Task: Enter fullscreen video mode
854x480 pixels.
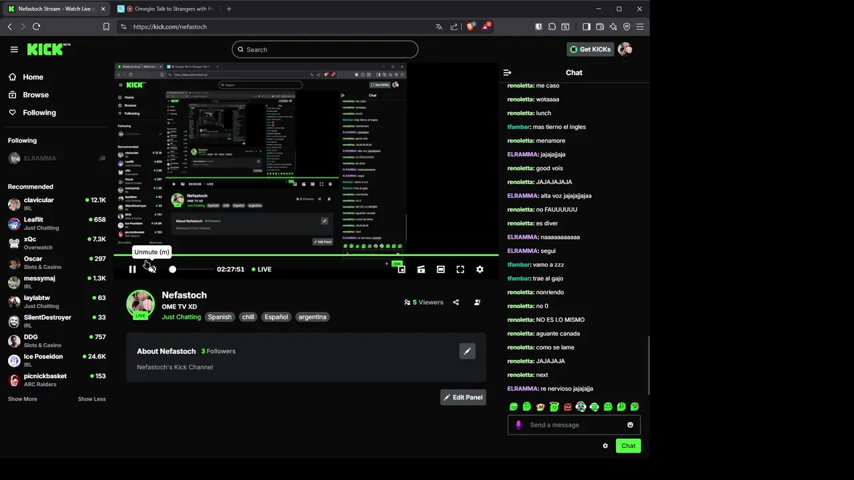Action: (460, 269)
